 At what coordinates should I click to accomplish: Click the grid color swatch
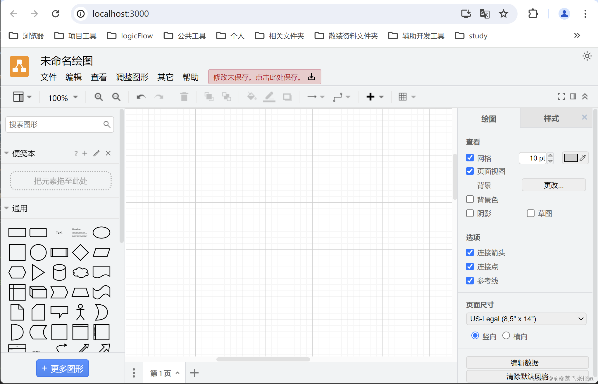(571, 158)
